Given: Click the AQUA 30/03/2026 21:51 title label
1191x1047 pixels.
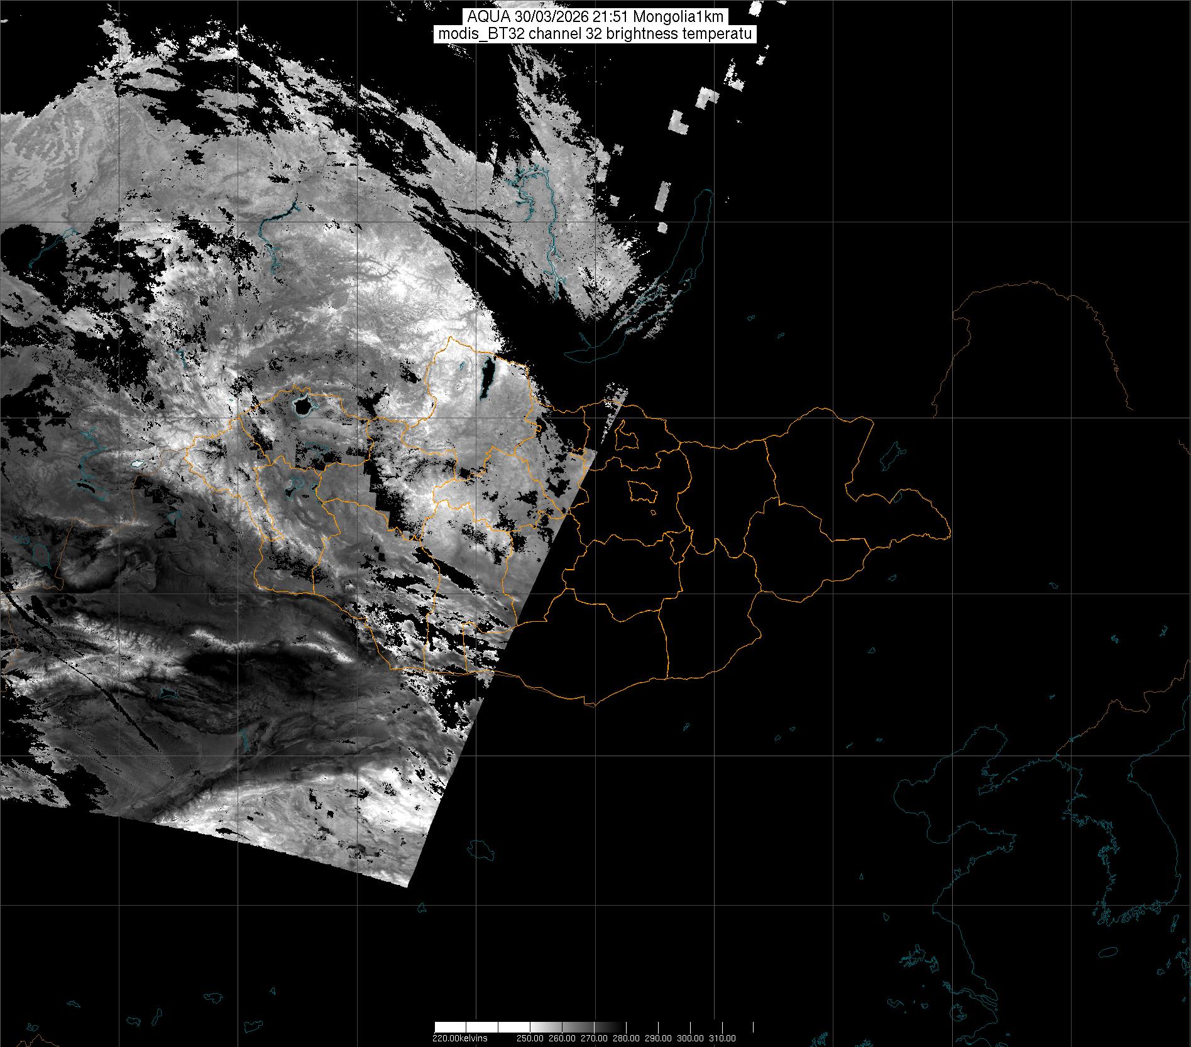Looking at the screenshot, I should pyautogui.click(x=595, y=17).
